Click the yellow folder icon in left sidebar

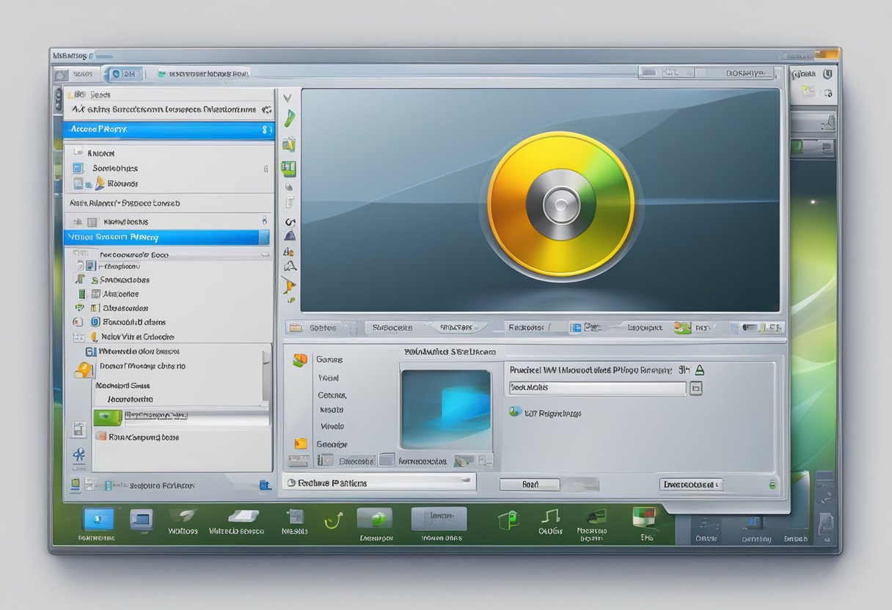(x=83, y=370)
